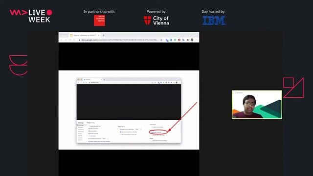Open a new tab with the plus button
Image resolution: width=313 pixels, height=176 pixels.
[x=103, y=35]
